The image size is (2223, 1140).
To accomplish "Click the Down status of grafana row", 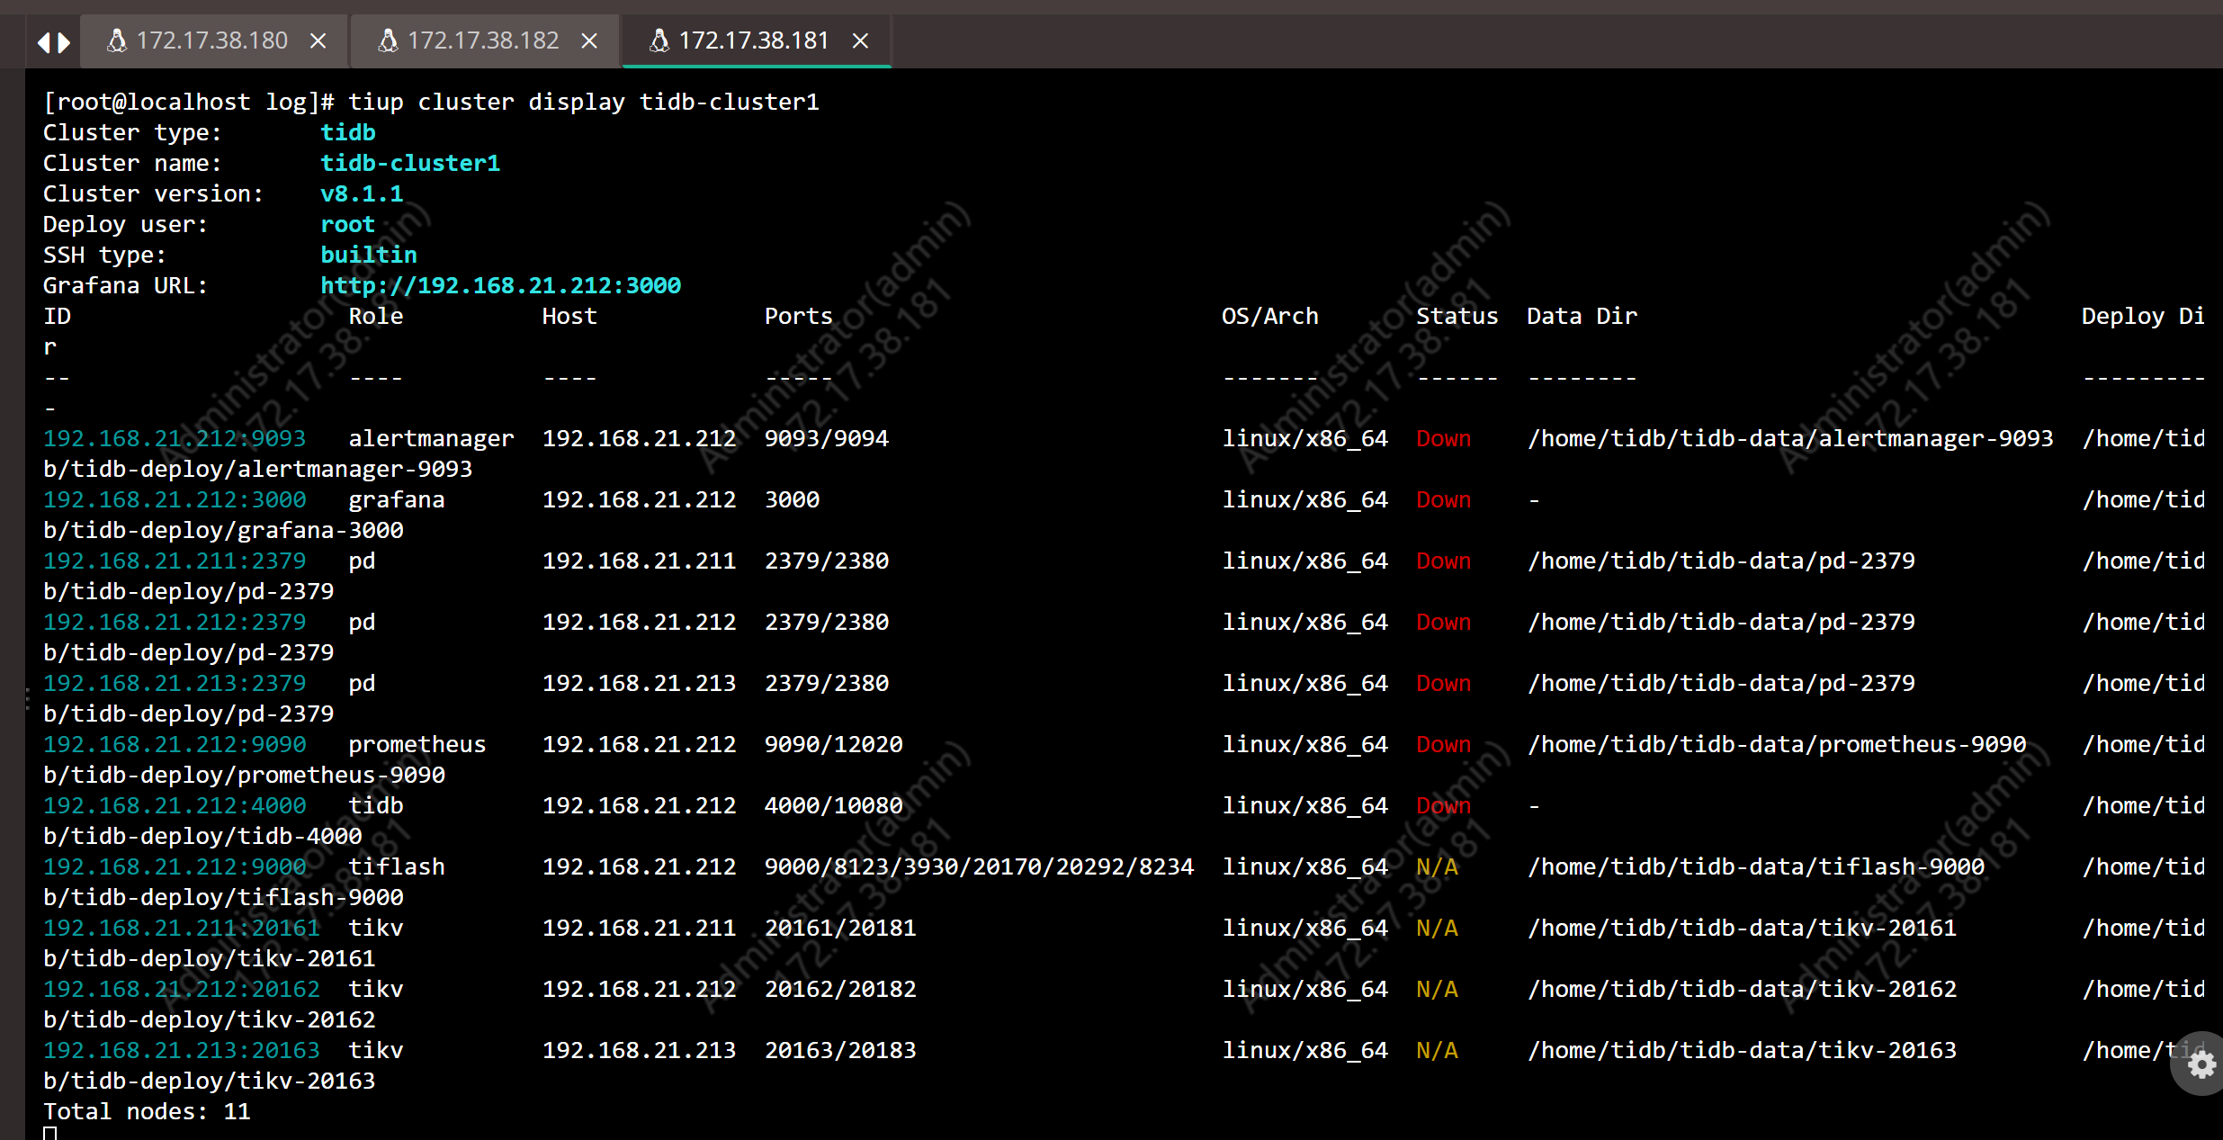I will pyautogui.click(x=1444, y=499).
